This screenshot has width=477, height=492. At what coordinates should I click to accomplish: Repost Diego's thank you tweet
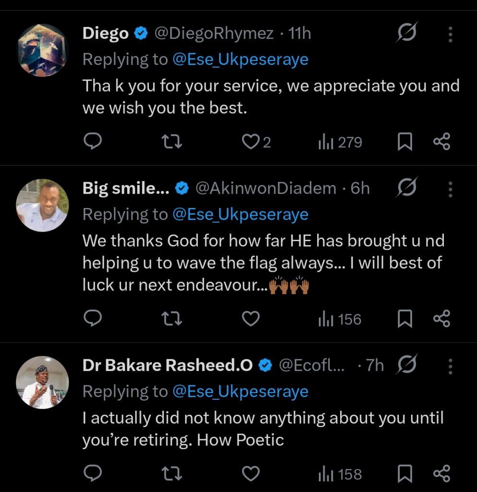[x=171, y=142]
